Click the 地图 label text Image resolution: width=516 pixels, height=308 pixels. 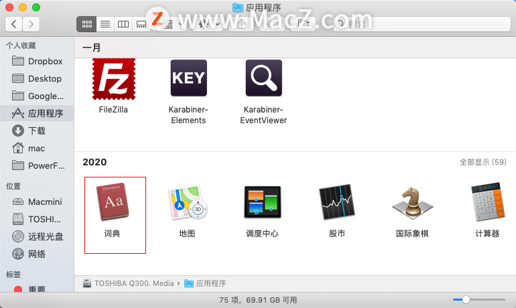coord(187,234)
